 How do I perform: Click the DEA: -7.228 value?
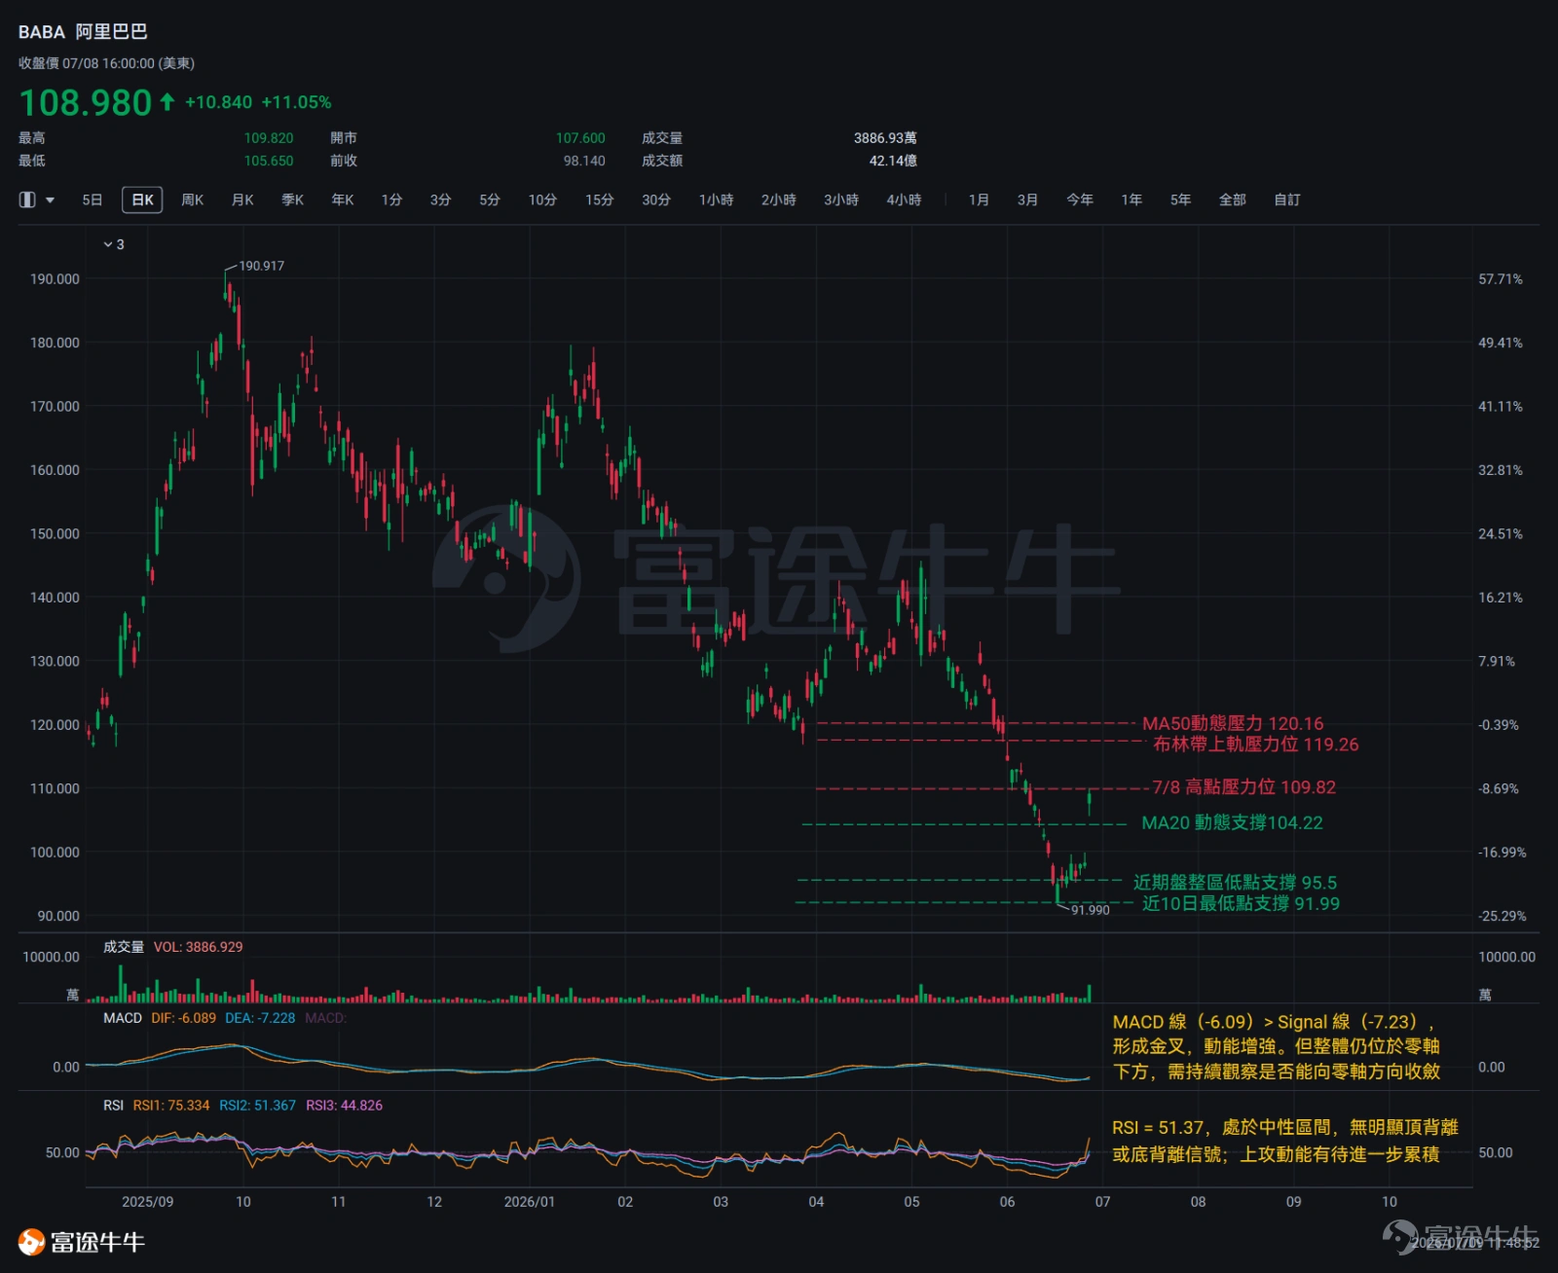[x=260, y=1018]
